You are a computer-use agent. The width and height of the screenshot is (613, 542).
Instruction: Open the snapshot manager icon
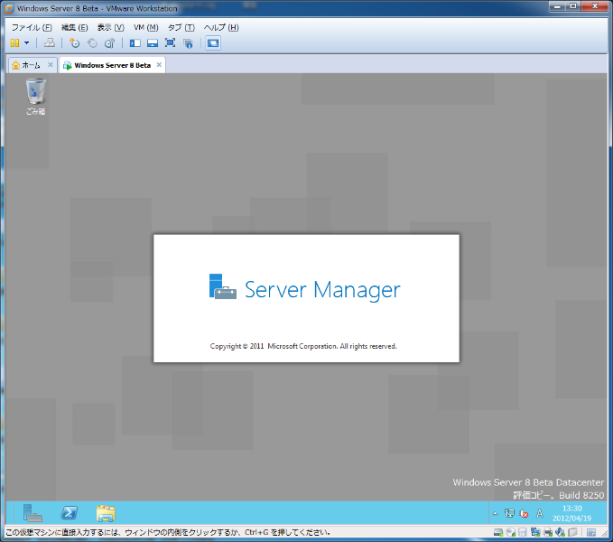[109, 42]
